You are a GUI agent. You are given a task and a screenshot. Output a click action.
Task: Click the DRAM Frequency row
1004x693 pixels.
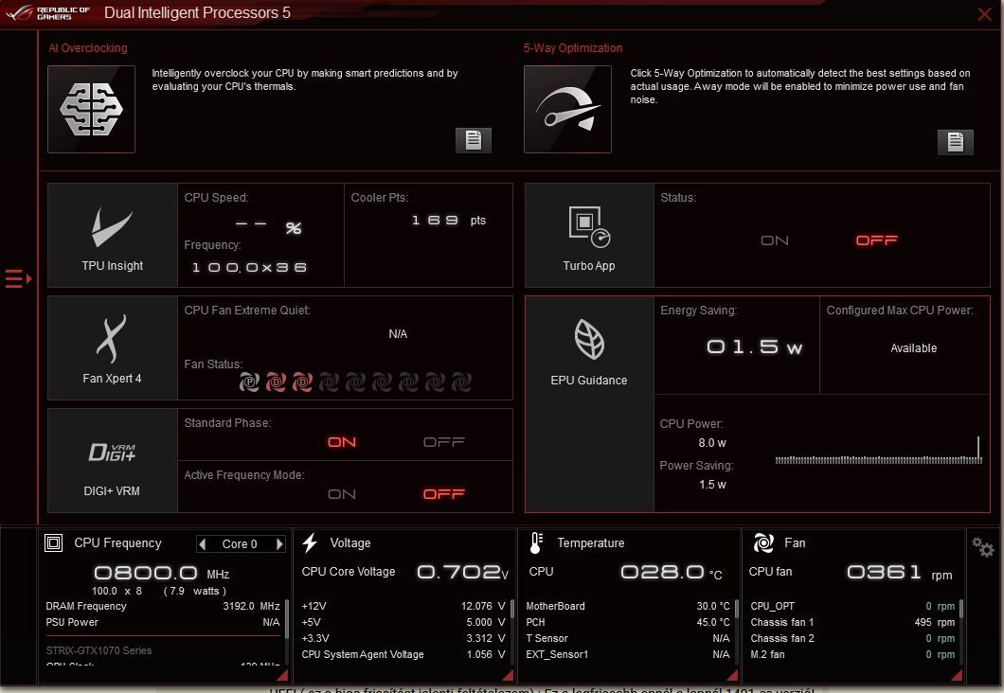163,606
